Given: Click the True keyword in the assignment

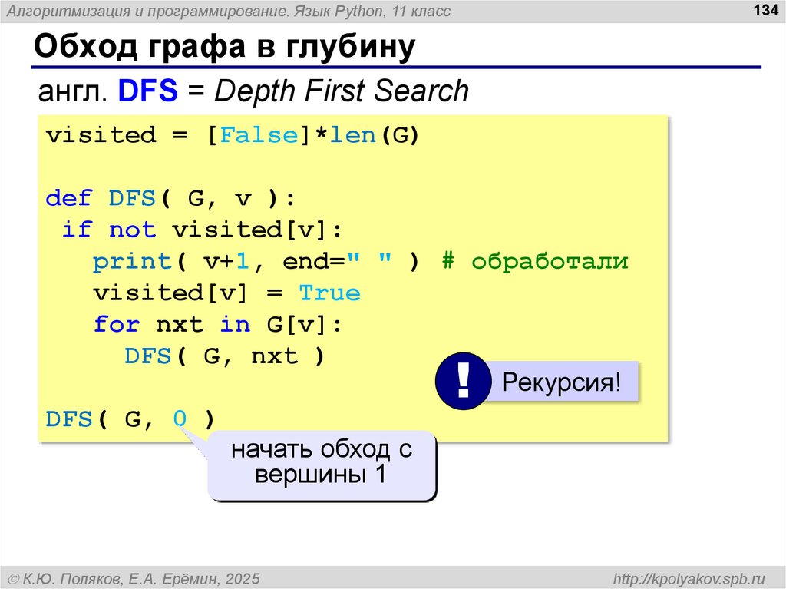Looking at the screenshot, I should click(329, 293).
